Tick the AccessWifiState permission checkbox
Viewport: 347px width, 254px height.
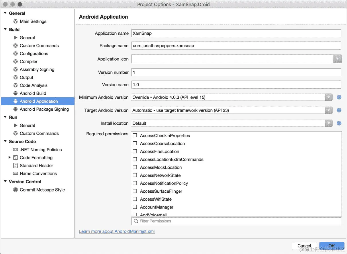[135, 199]
